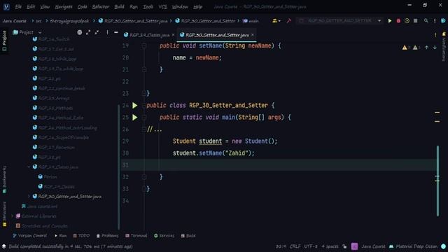This screenshot has height=252, width=448.
Task: Run main method from gutter arrow
Action: point(134,118)
